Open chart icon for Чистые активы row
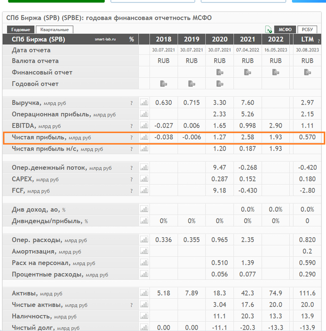This screenshot has height=331, width=326. 144,304
